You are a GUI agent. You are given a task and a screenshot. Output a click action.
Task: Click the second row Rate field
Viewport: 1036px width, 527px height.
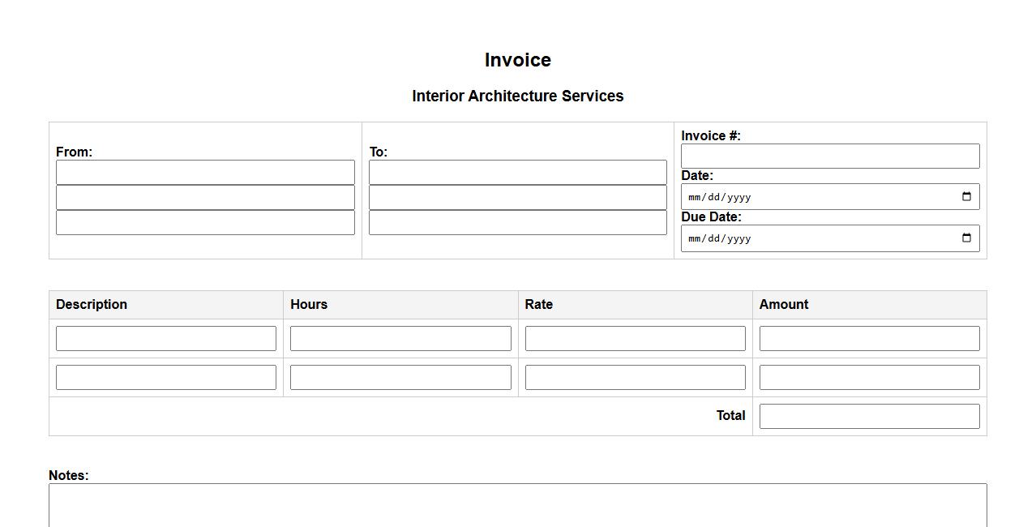click(635, 377)
